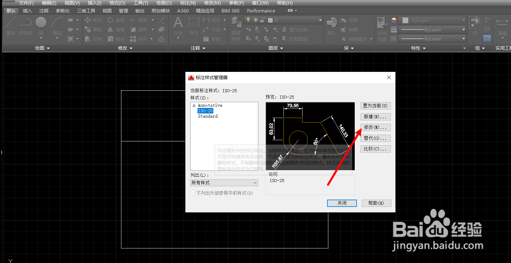This screenshot has width=511, height=263.
Task: Click the Create block (创建) icon
Action: [343, 20]
